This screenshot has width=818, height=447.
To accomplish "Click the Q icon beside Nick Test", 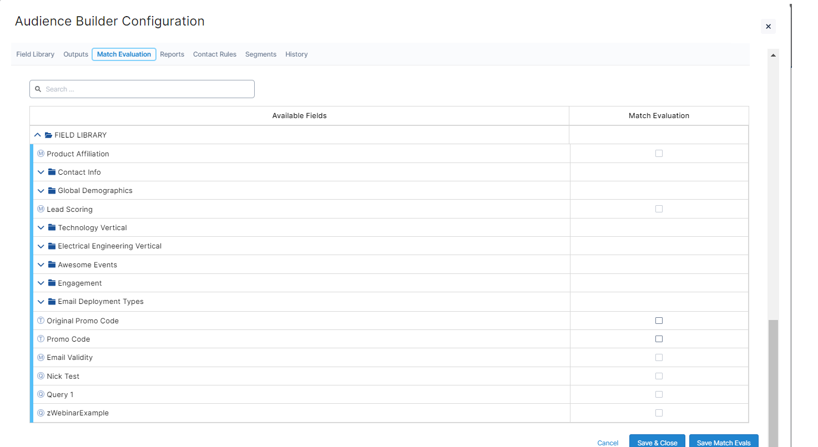I will coord(41,376).
